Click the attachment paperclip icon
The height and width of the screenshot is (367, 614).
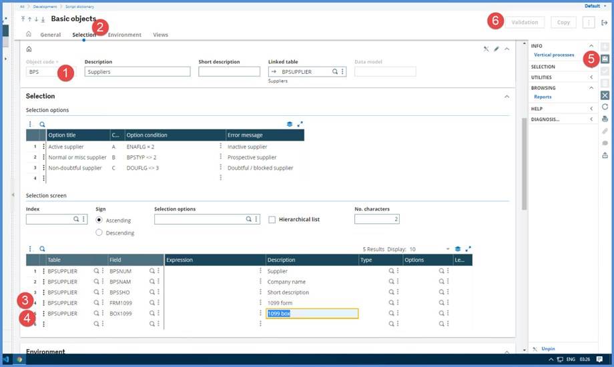[605, 131]
